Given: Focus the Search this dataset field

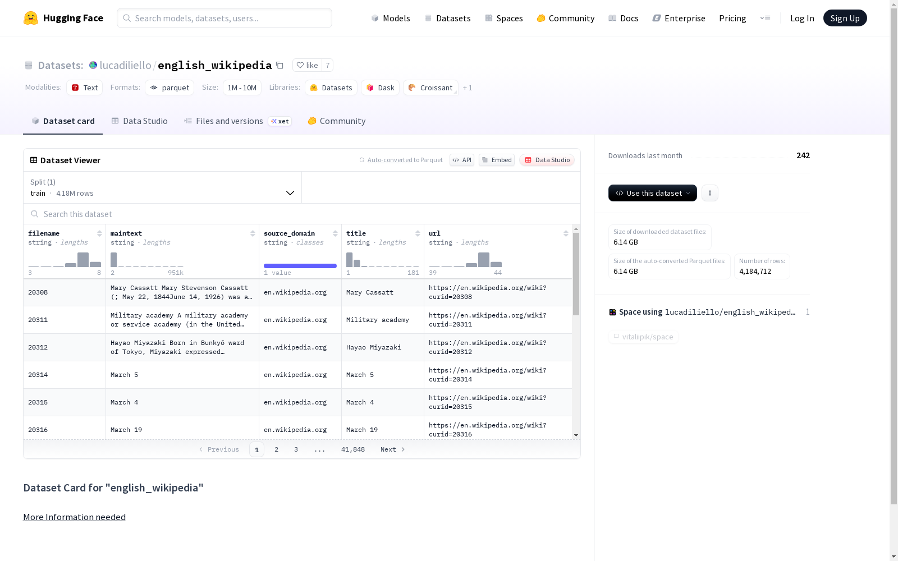Looking at the screenshot, I should [302, 214].
